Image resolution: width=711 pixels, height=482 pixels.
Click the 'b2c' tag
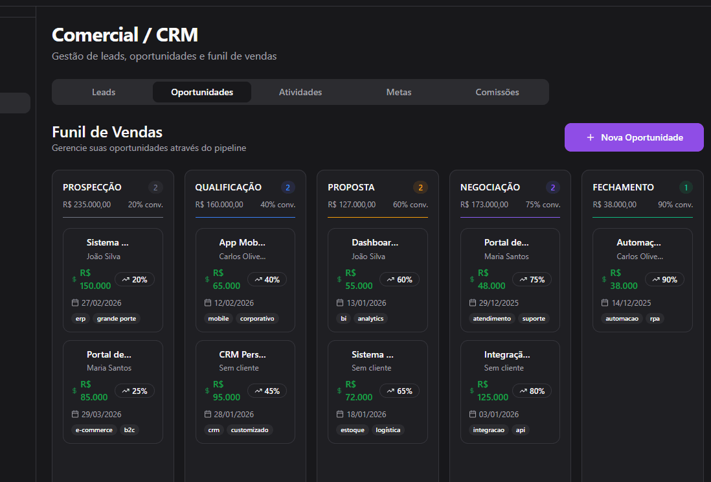click(130, 430)
